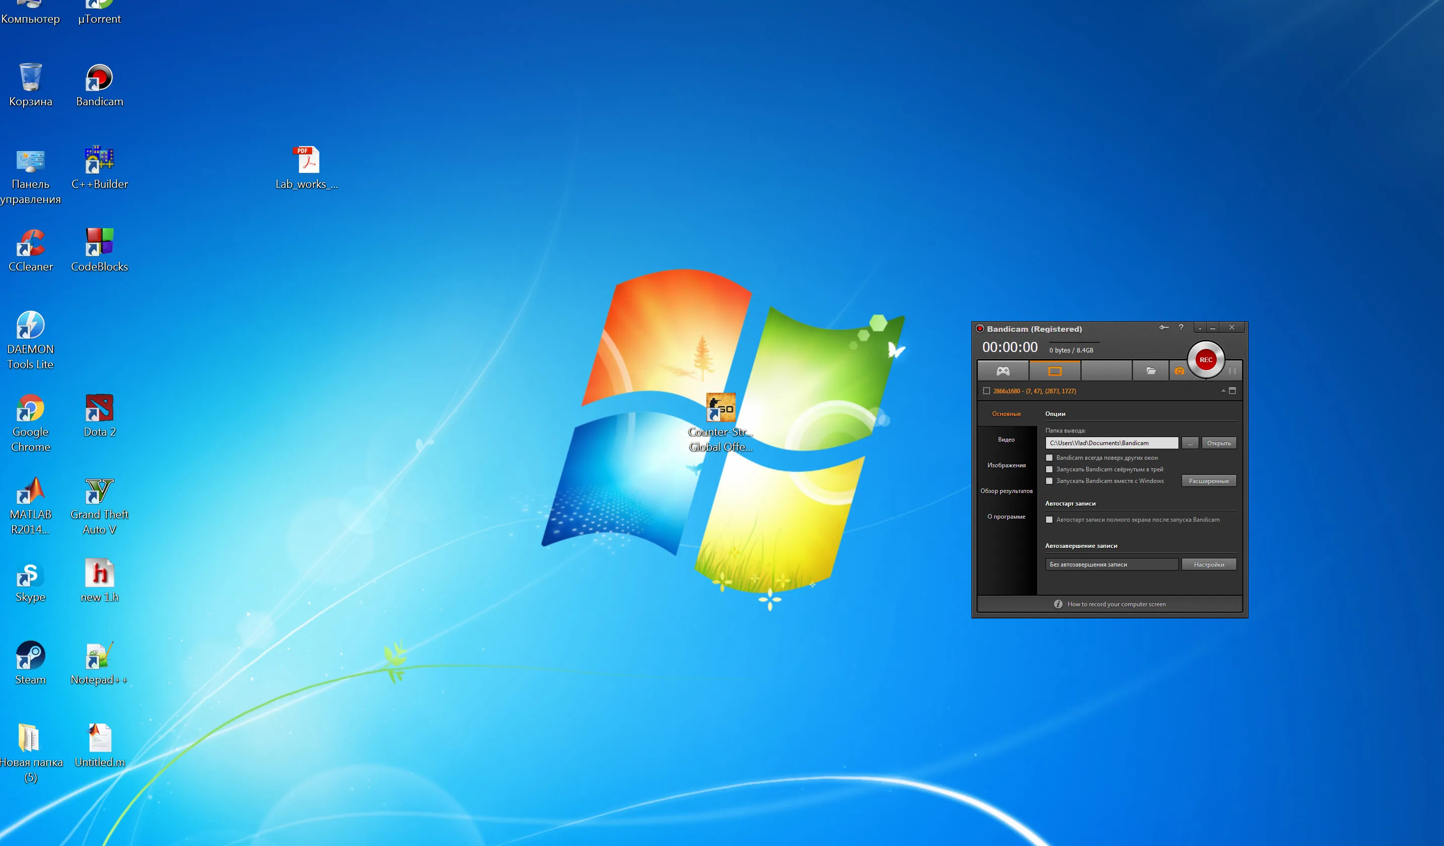The height and width of the screenshot is (846, 1444).
Task: Select the Untitled.m file icon
Action: [99, 745]
